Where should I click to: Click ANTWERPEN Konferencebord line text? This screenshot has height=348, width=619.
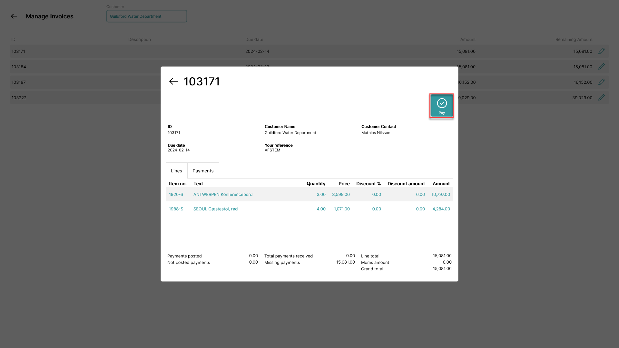(223, 194)
